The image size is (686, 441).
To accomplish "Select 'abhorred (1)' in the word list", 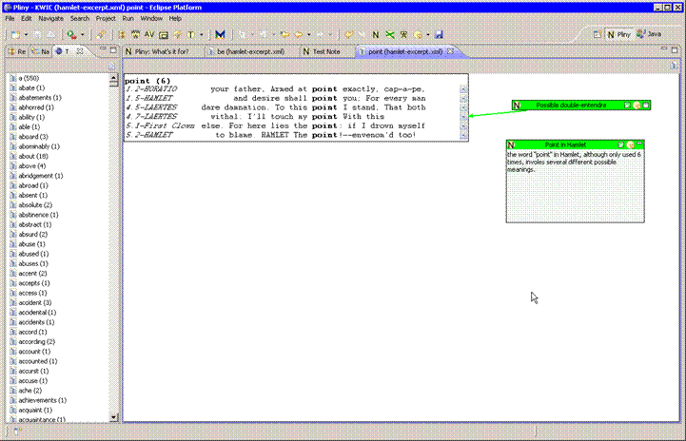I will point(36,107).
